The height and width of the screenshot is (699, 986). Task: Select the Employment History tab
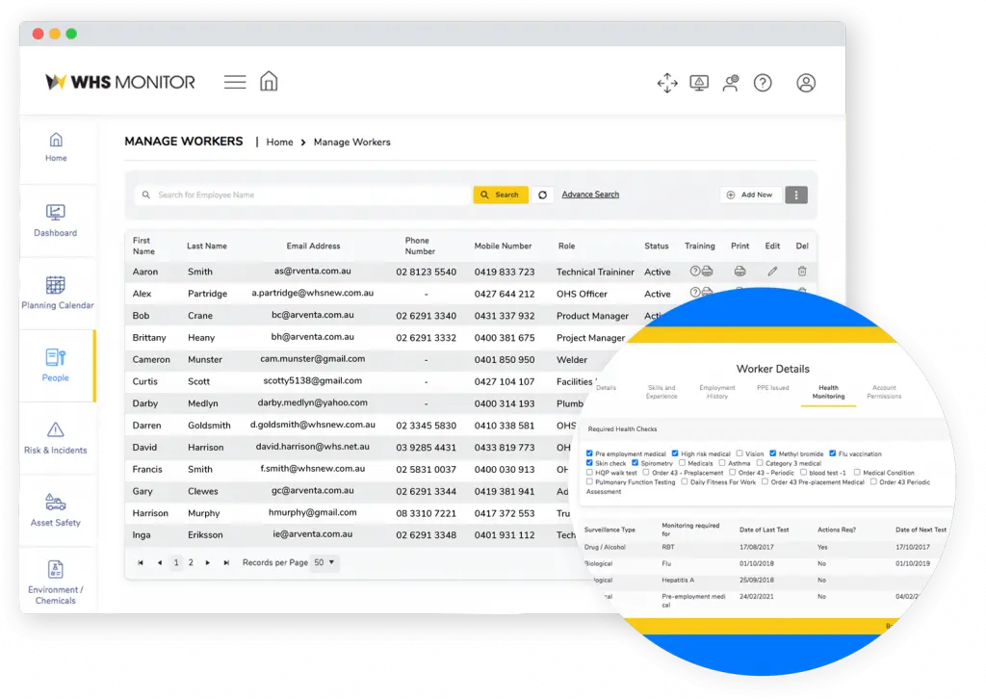click(717, 392)
